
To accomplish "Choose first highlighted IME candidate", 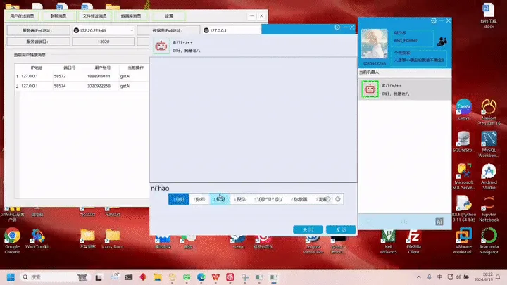I will point(178,199).
